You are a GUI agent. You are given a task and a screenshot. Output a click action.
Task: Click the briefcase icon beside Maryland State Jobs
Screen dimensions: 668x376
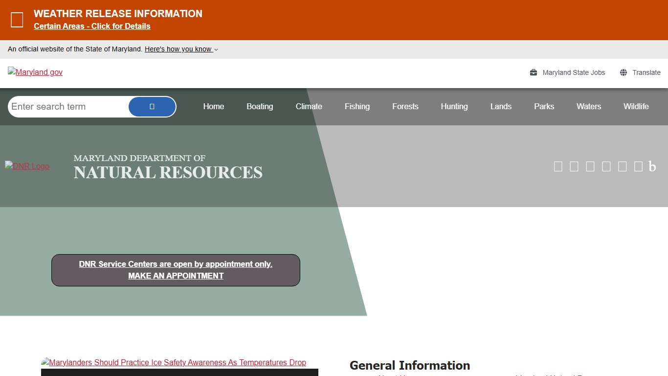click(x=534, y=72)
